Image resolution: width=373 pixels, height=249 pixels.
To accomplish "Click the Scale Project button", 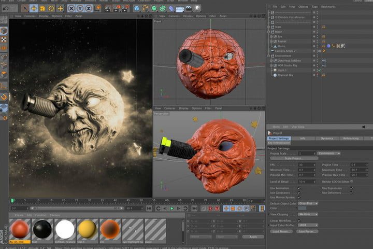I will 294,158.
